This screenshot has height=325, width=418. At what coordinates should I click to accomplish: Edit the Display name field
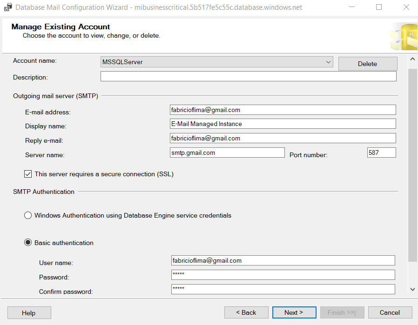click(283, 124)
